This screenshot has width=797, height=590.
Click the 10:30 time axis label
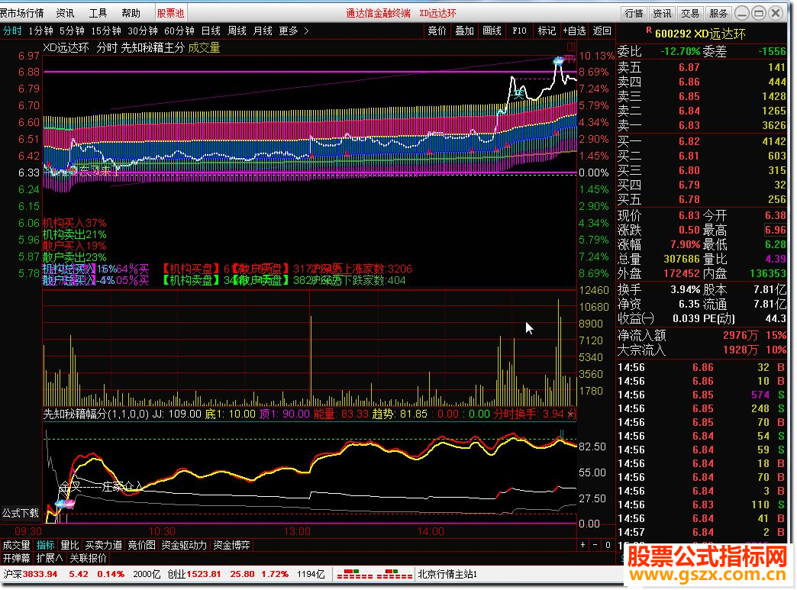[162, 532]
